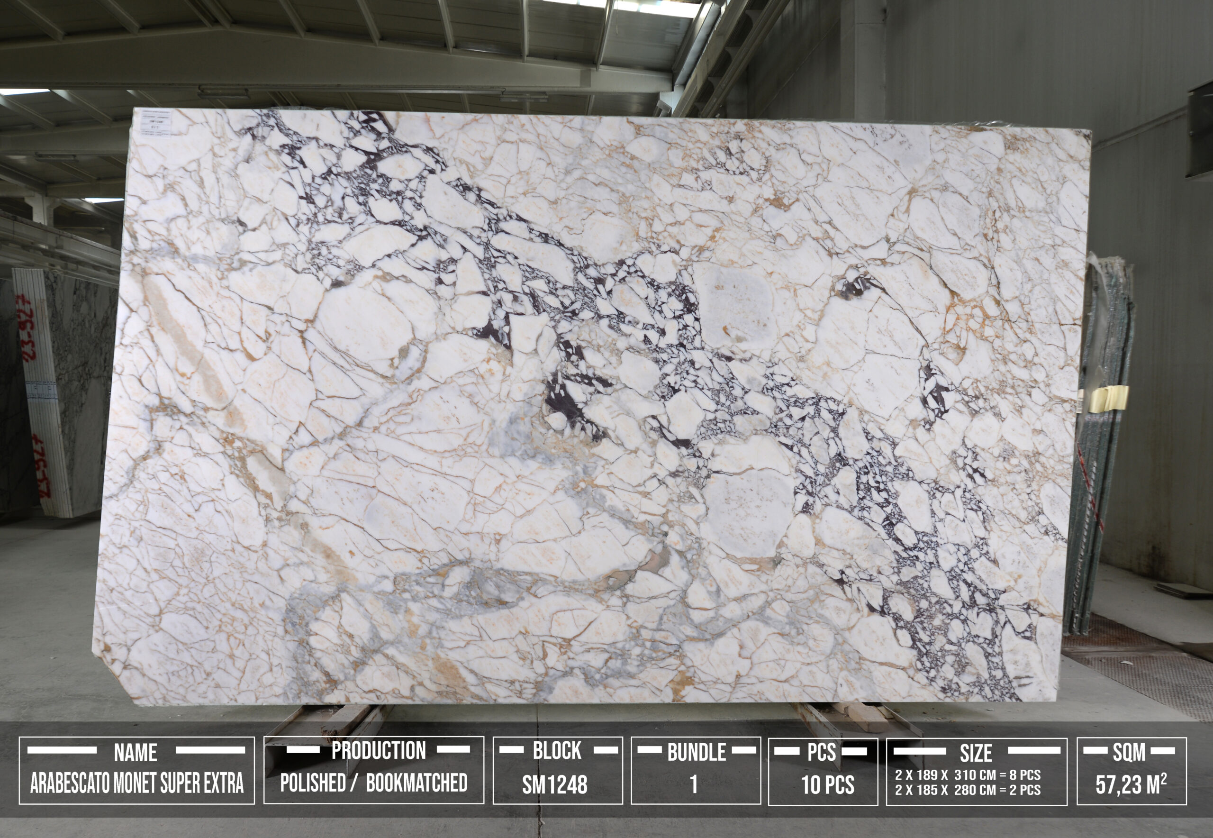Click the BLOCK header label
Viewport: 1213px width, 838px height.
[x=557, y=751]
